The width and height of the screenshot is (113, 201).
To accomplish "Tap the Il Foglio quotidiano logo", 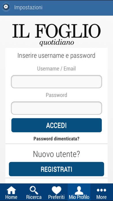I will (56, 35).
